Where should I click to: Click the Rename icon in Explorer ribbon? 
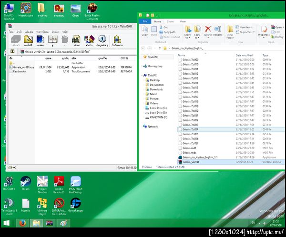coord(218,31)
